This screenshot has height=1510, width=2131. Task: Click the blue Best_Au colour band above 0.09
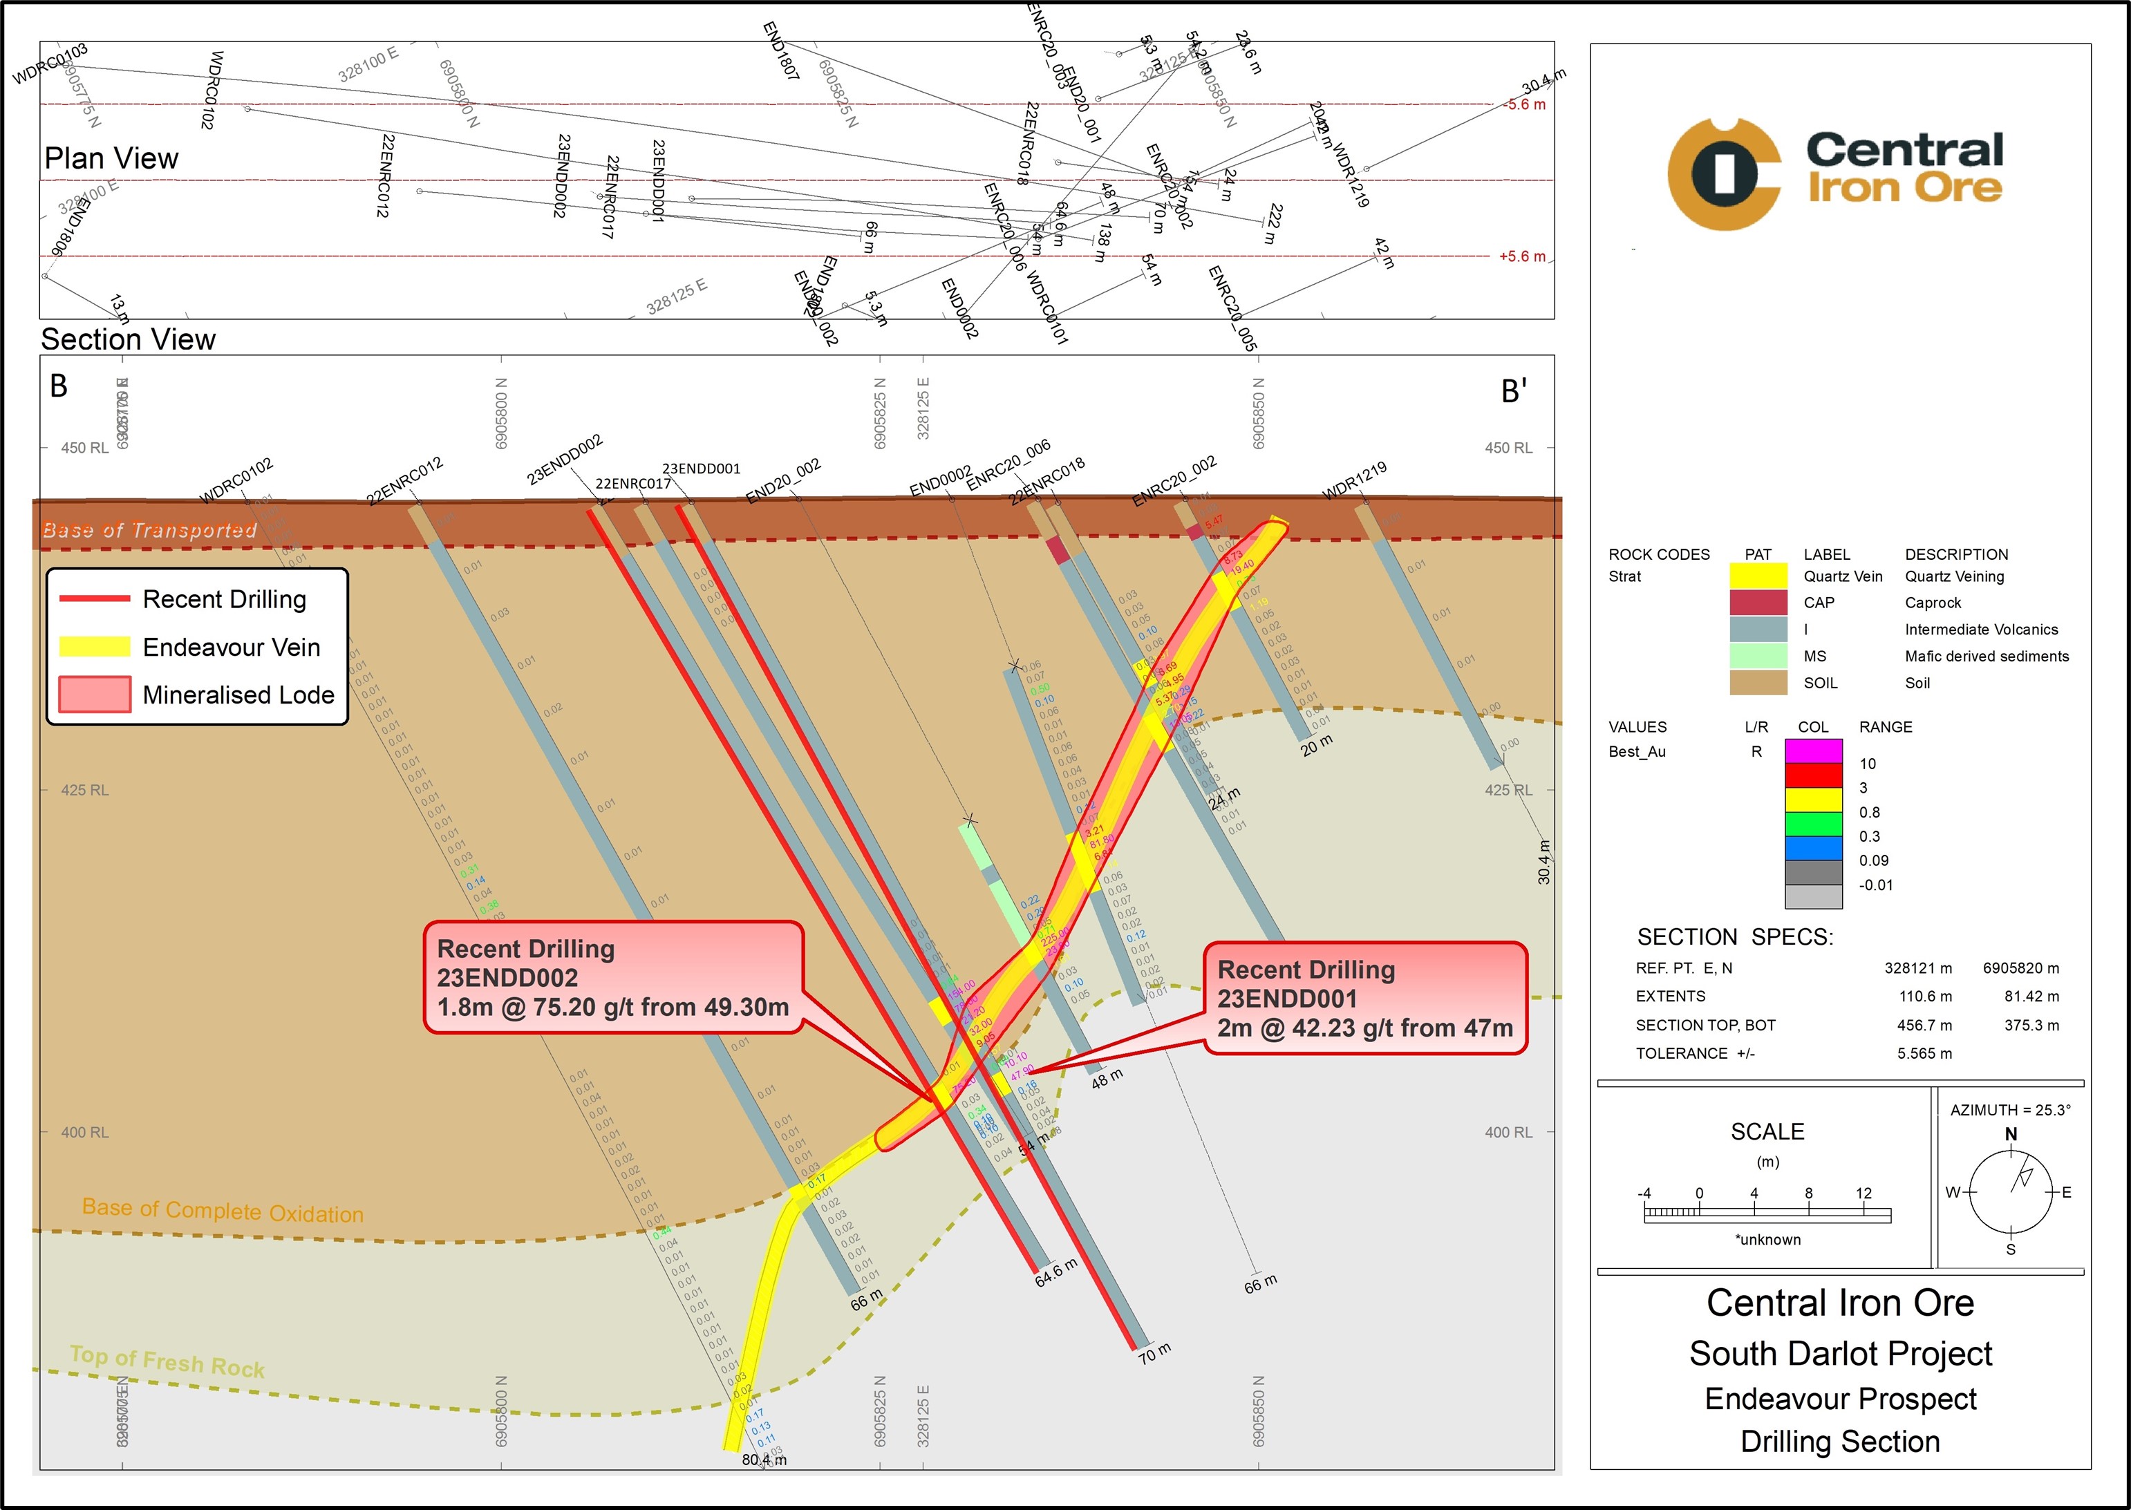1813,848
